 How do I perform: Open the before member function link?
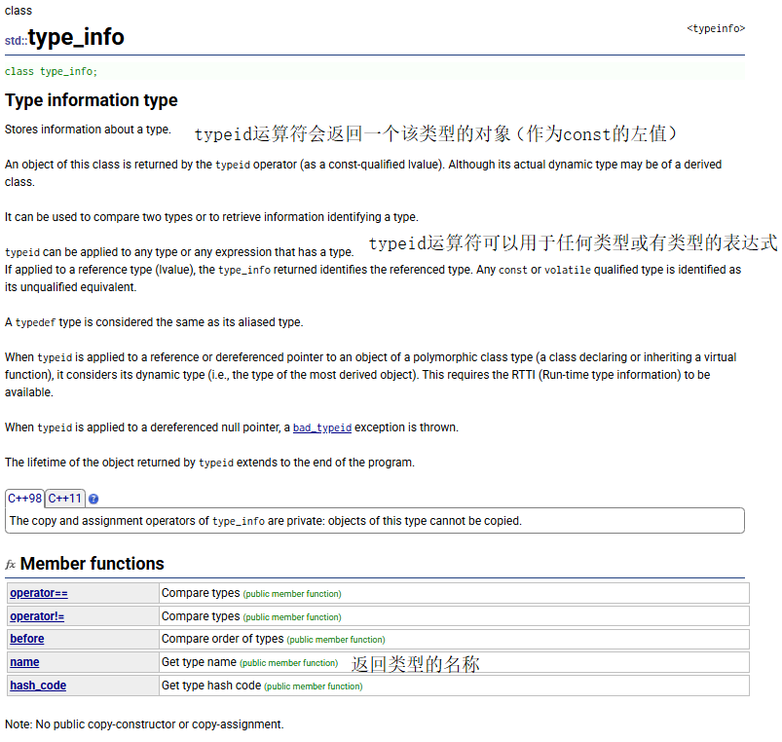click(x=27, y=639)
